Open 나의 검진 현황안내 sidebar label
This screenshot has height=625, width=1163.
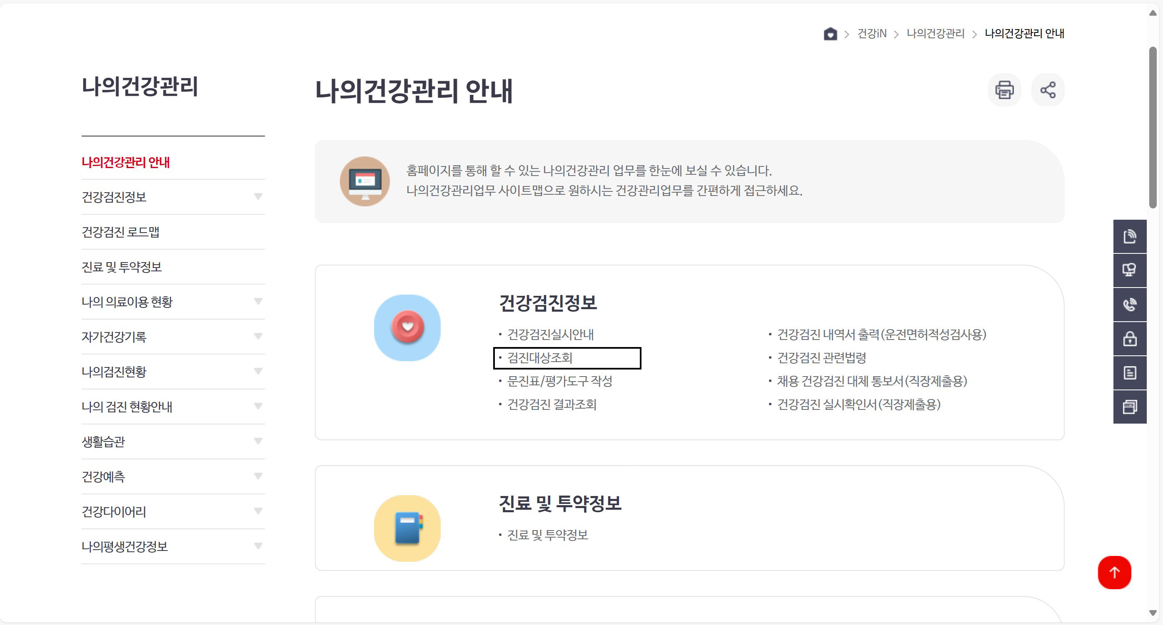[x=127, y=407]
